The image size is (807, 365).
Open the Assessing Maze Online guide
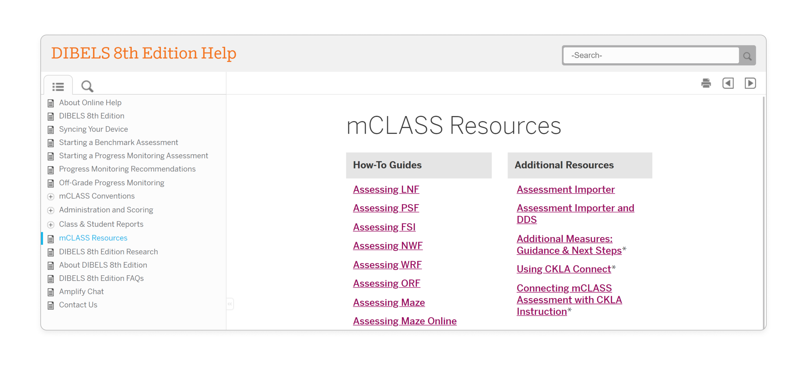[x=404, y=321]
